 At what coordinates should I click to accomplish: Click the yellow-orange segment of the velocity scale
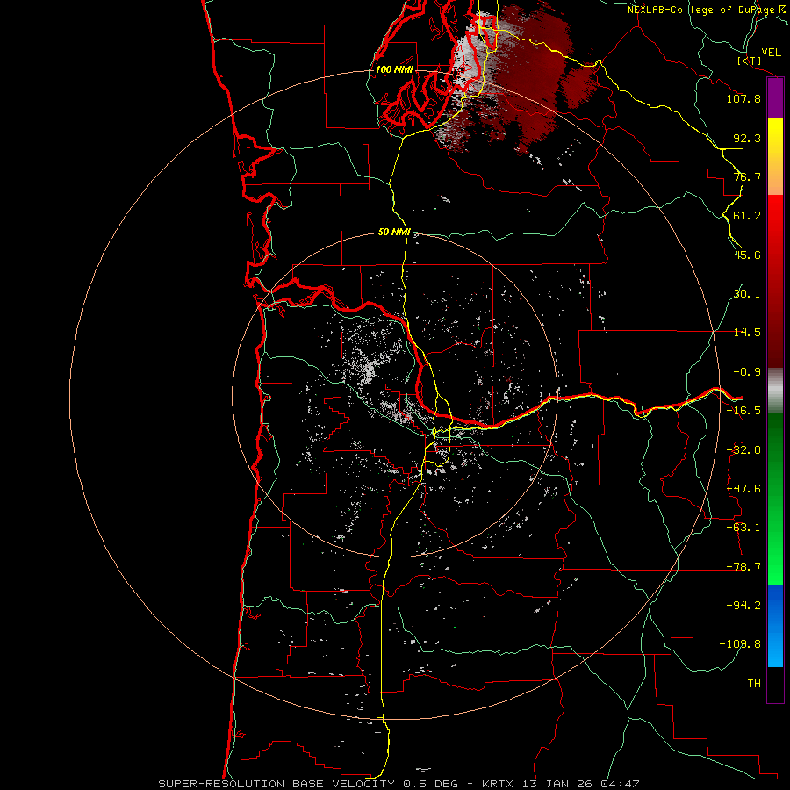(x=775, y=156)
